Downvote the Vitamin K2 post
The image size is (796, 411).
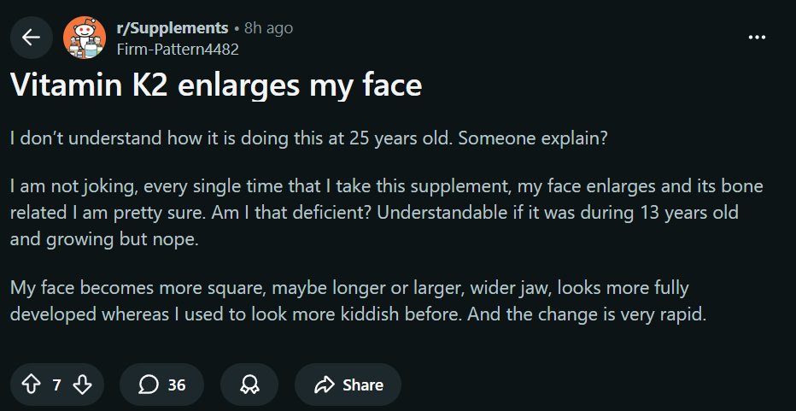point(83,385)
